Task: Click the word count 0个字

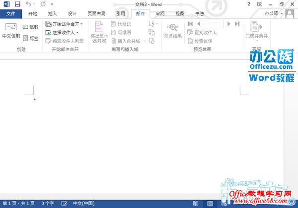Action: click(48, 204)
